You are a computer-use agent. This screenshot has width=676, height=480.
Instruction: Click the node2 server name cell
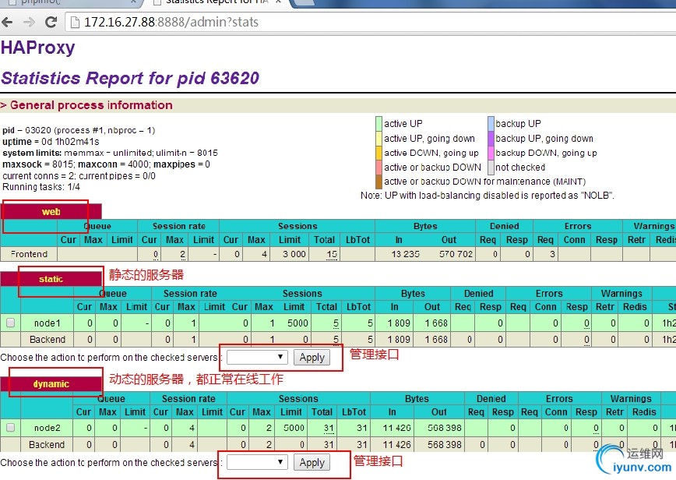(47, 428)
